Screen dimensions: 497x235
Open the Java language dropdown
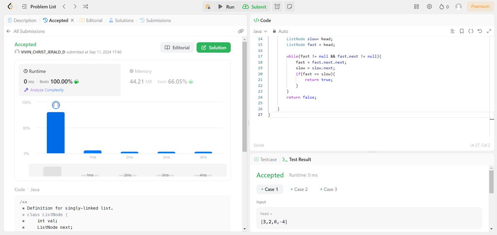coord(260,31)
